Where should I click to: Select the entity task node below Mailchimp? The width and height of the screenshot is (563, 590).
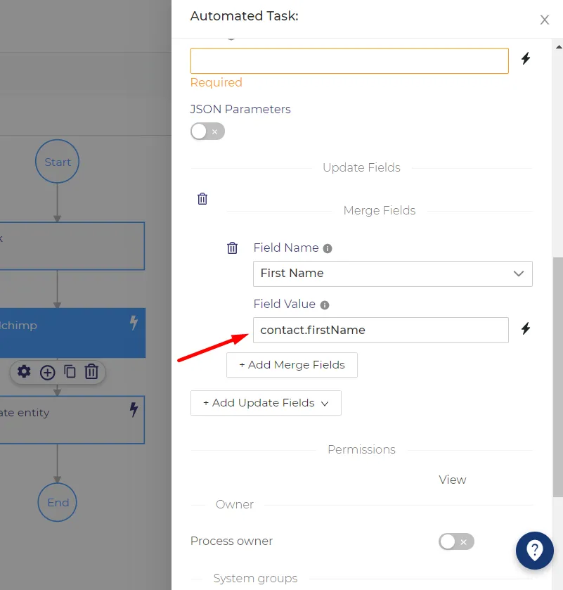tap(72, 420)
